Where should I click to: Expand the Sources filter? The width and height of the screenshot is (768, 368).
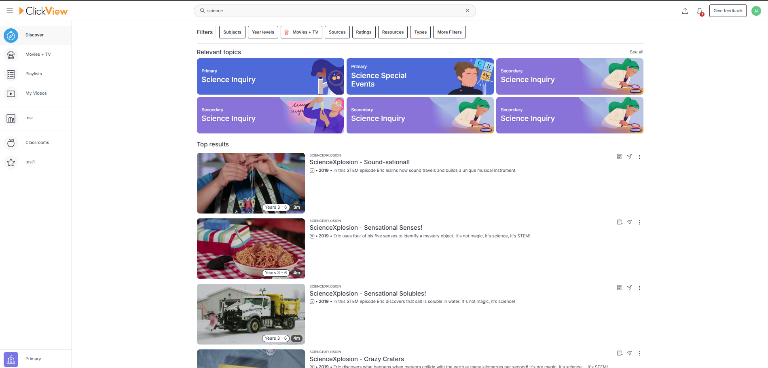tap(337, 32)
